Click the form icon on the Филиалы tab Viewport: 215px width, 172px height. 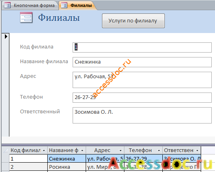point(64,5)
